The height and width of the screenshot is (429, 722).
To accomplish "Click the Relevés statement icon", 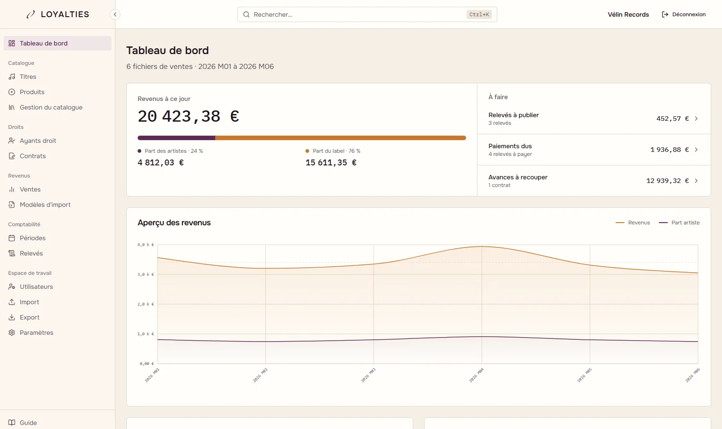I will pos(12,253).
